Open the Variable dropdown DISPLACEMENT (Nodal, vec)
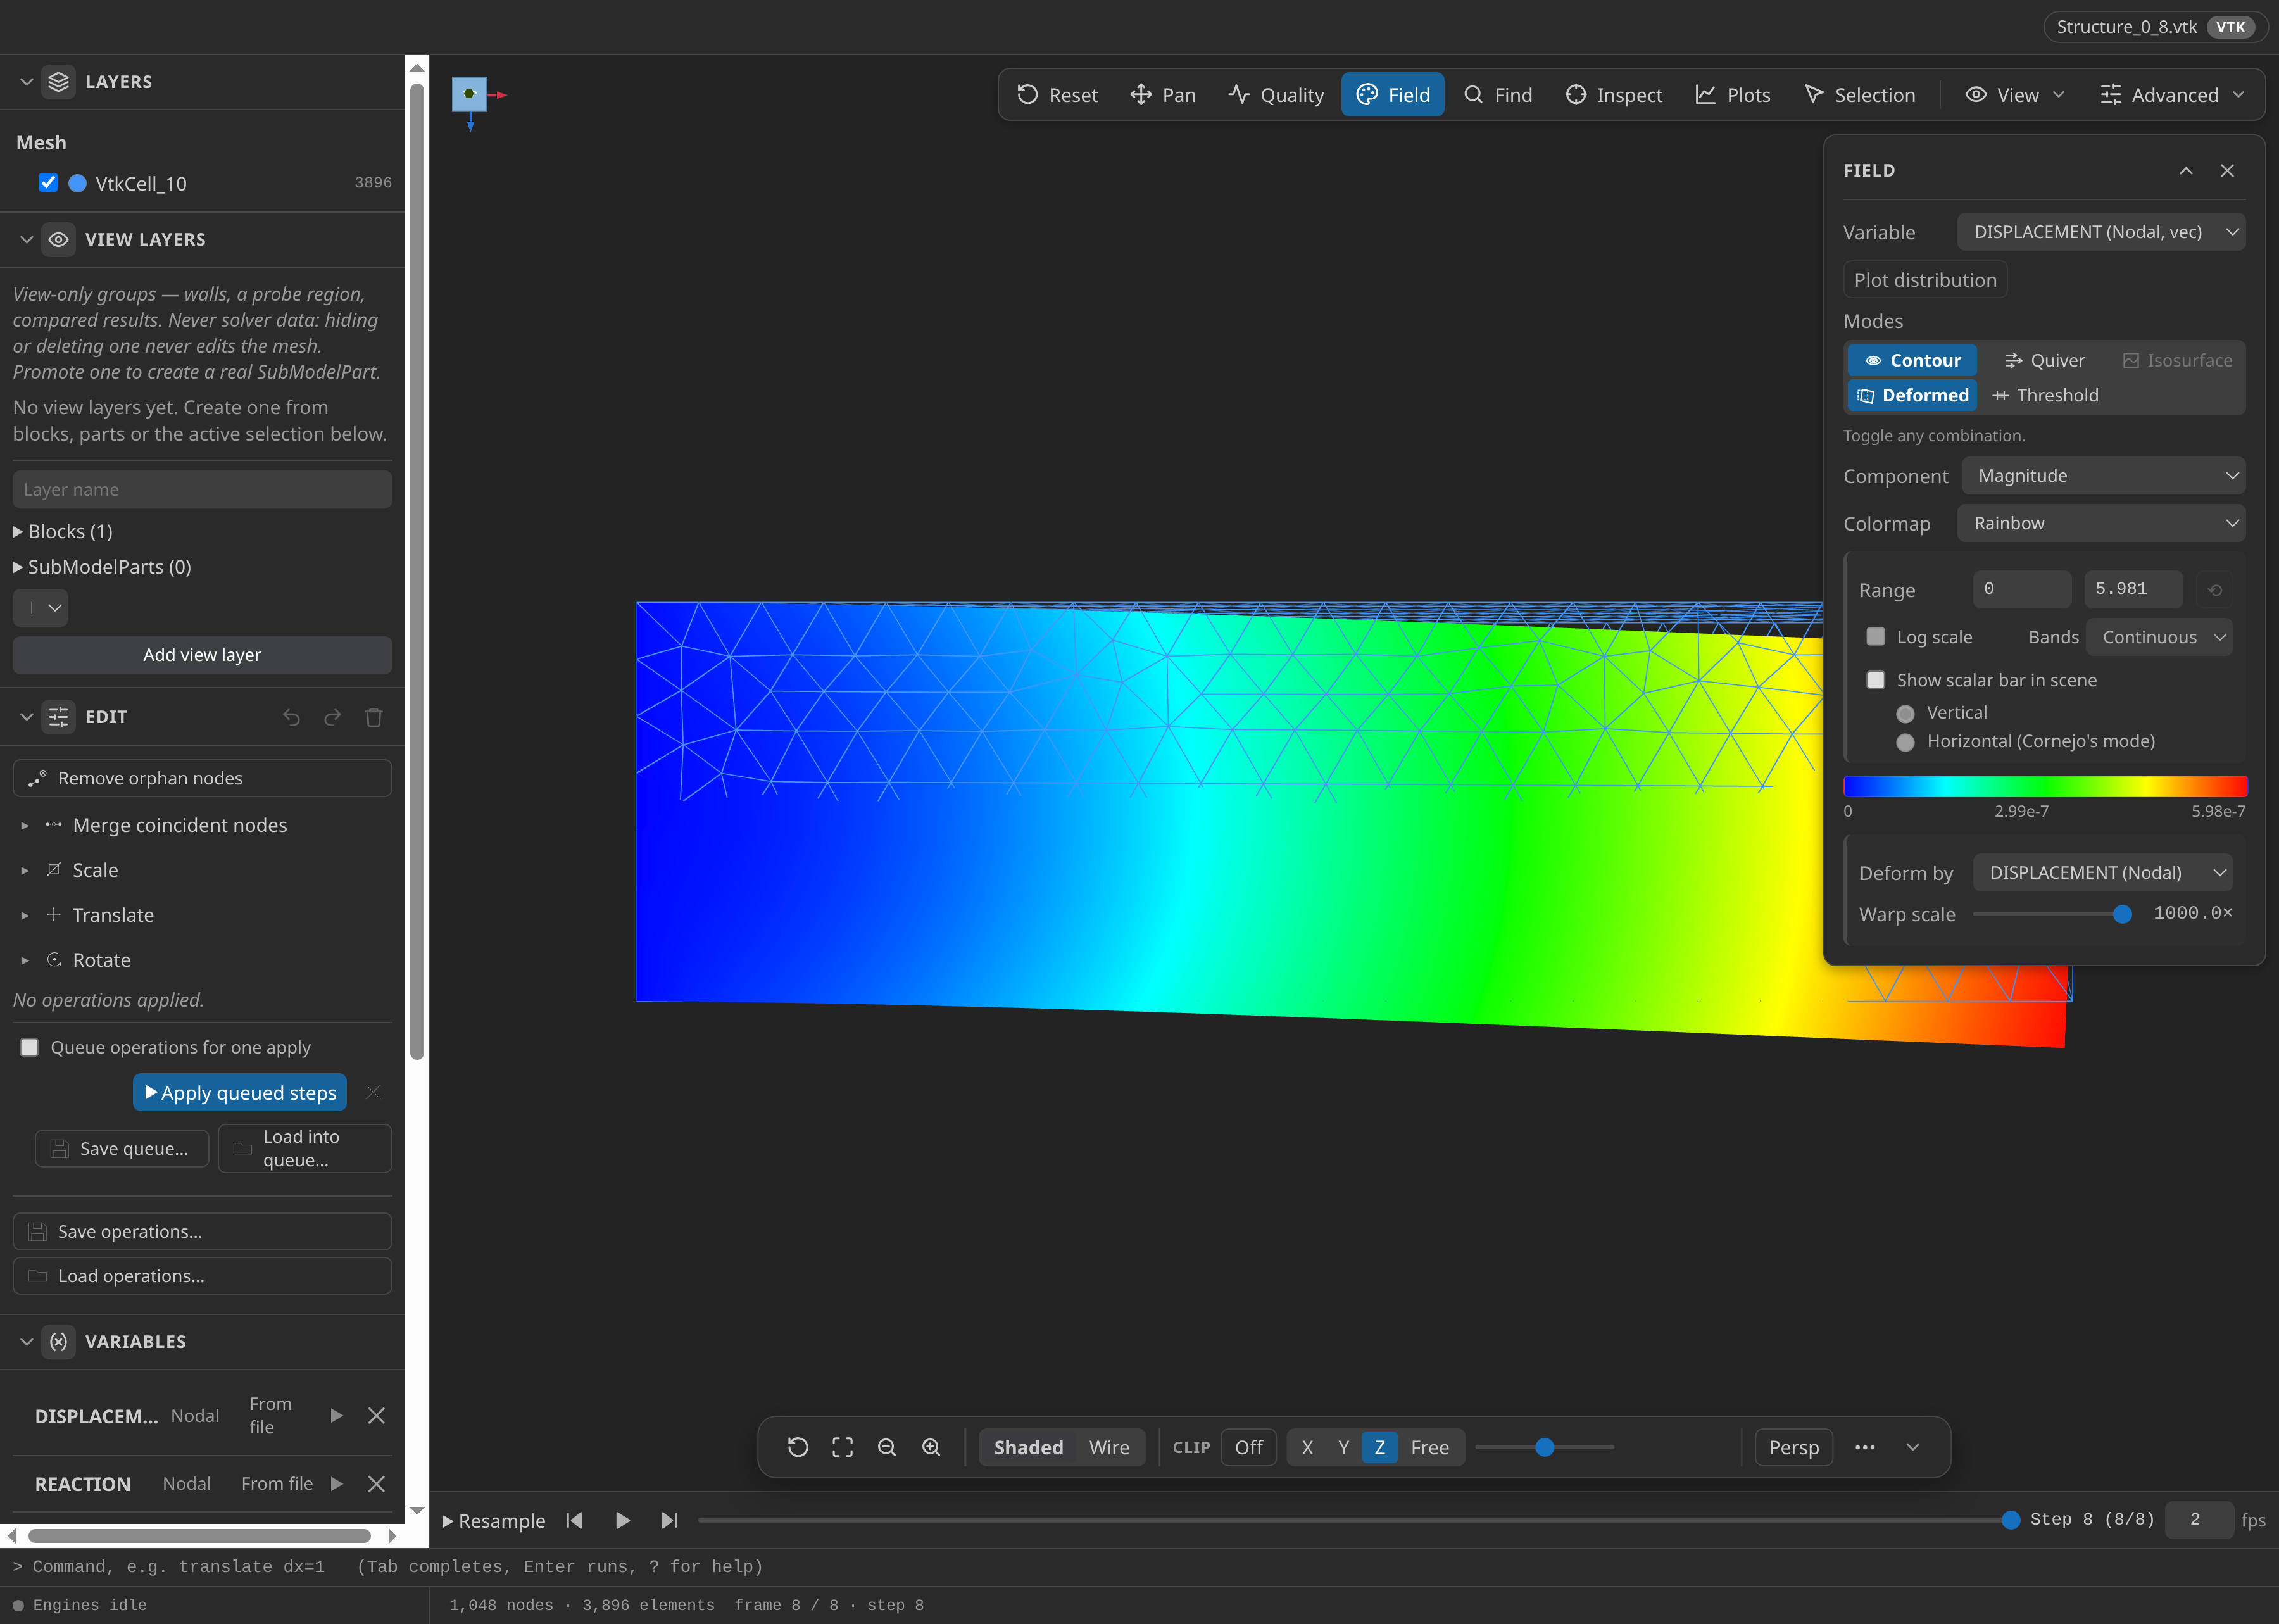2279x1624 pixels. [2101, 232]
